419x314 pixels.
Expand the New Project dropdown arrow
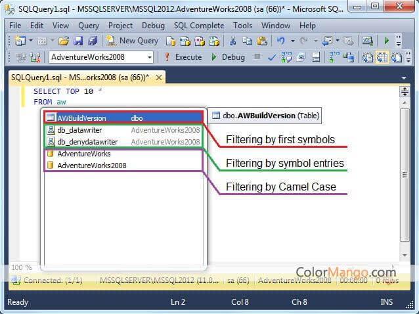31,41
